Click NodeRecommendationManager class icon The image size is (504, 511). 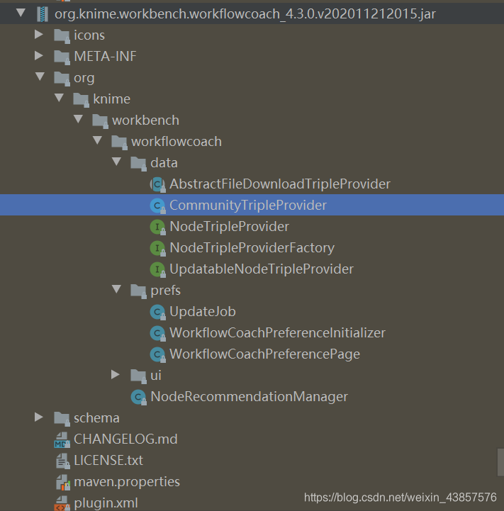click(x=138, y=398)
